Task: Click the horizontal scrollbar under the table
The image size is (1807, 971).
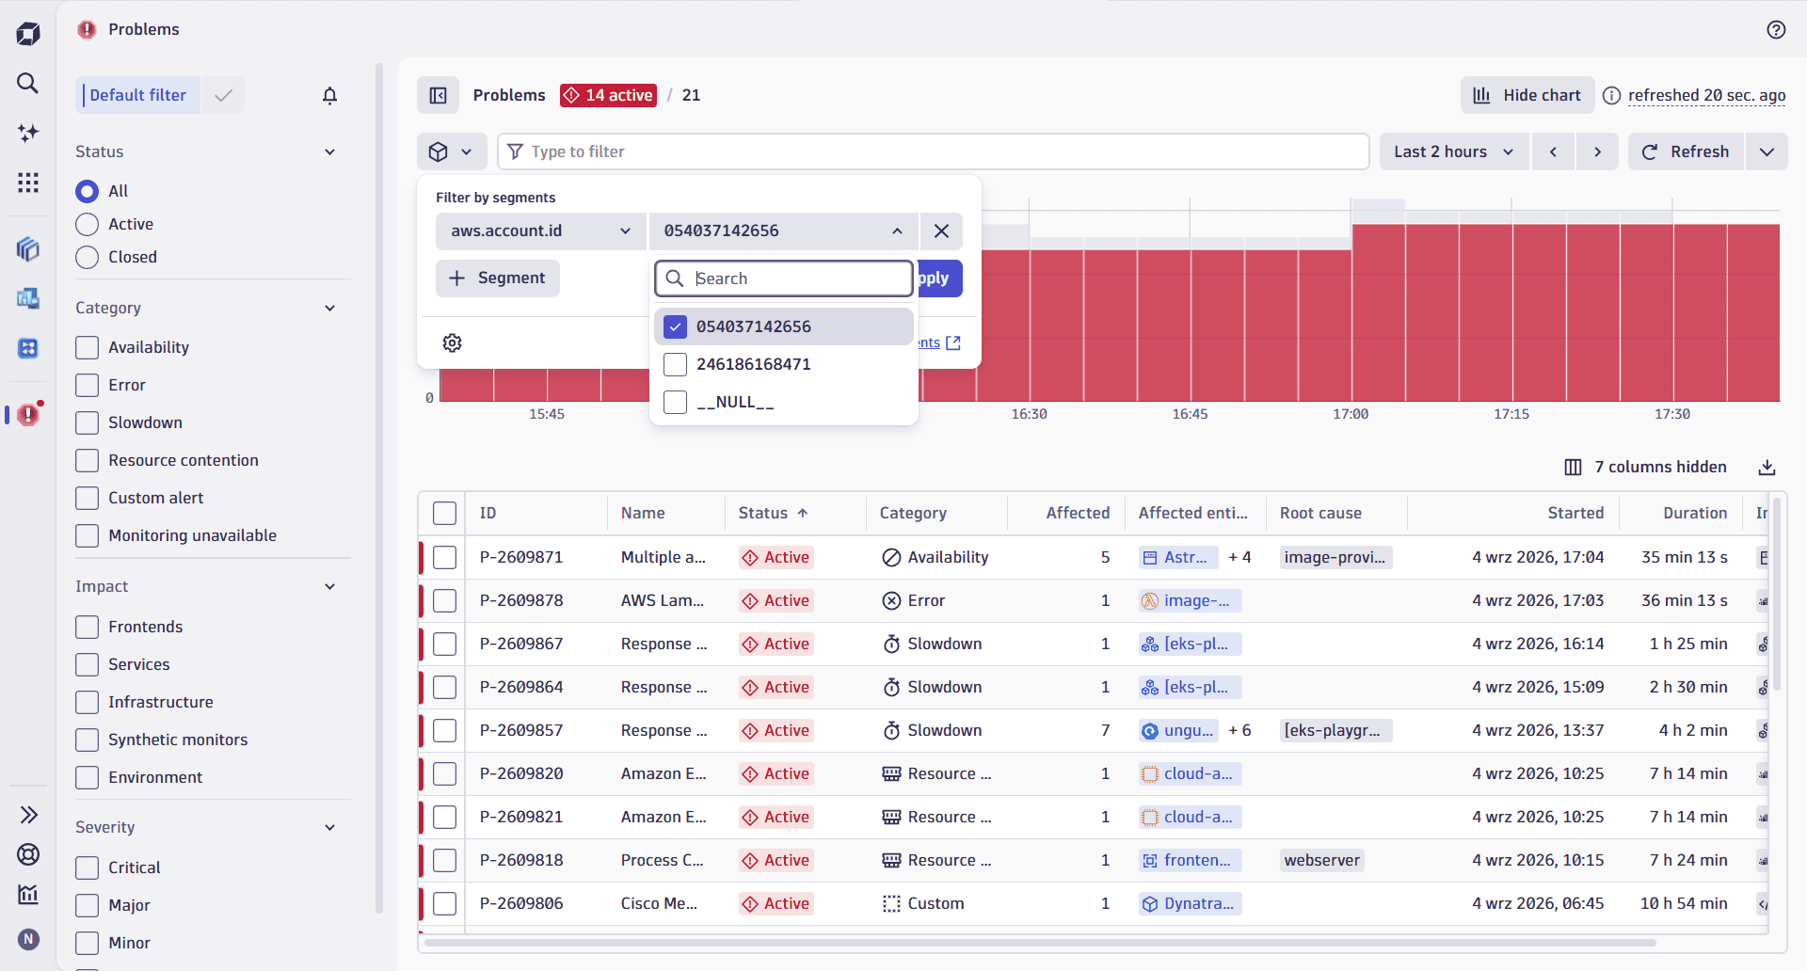Action: click(x=1040, y=942)
